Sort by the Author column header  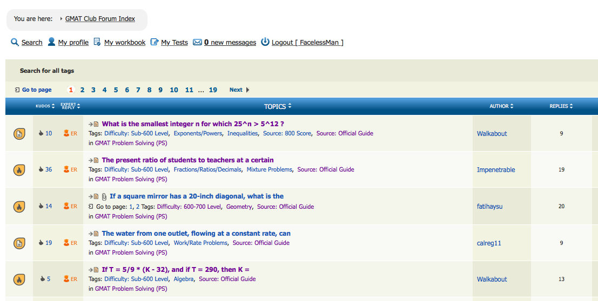501,106
